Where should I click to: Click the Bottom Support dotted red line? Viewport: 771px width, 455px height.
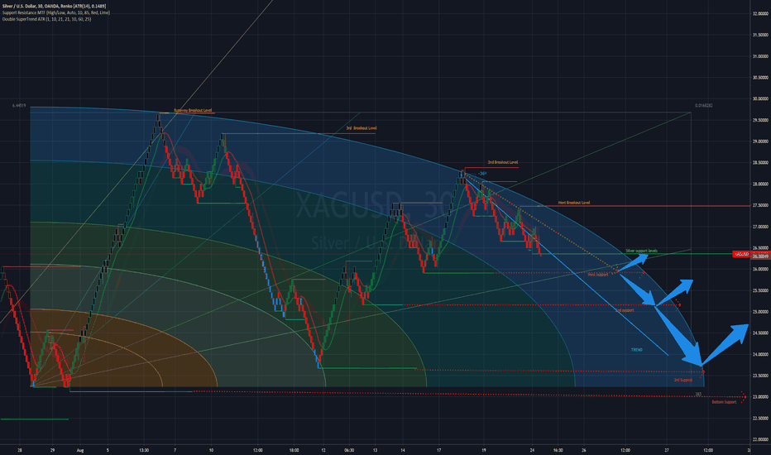pos(470,394)
